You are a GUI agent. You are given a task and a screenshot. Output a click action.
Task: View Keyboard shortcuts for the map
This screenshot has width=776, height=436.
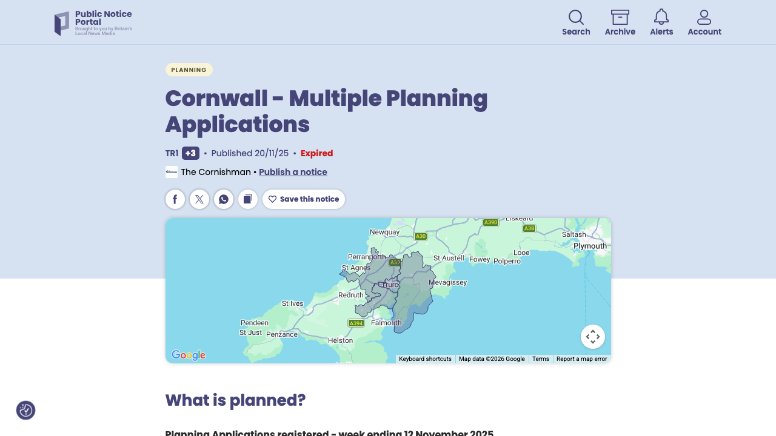(425, 358)
